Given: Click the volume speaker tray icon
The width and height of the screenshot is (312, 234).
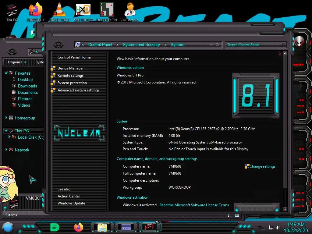Looking at the screenshot, I should 278,227.
